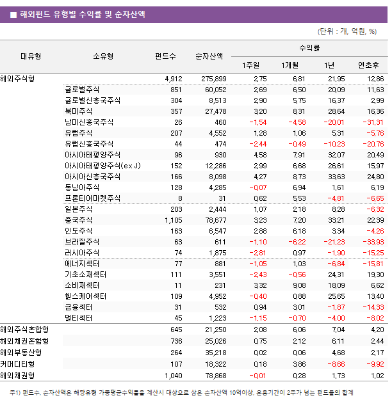The height and width of the screenshot is (398, 392).
Task: Select the '동남아주식' row label
Action: (82, 187)
